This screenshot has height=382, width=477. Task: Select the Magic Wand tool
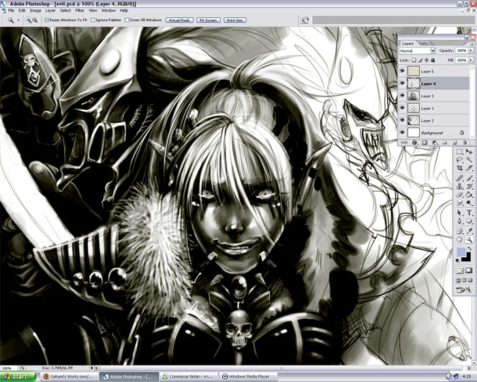click(469, 160)
